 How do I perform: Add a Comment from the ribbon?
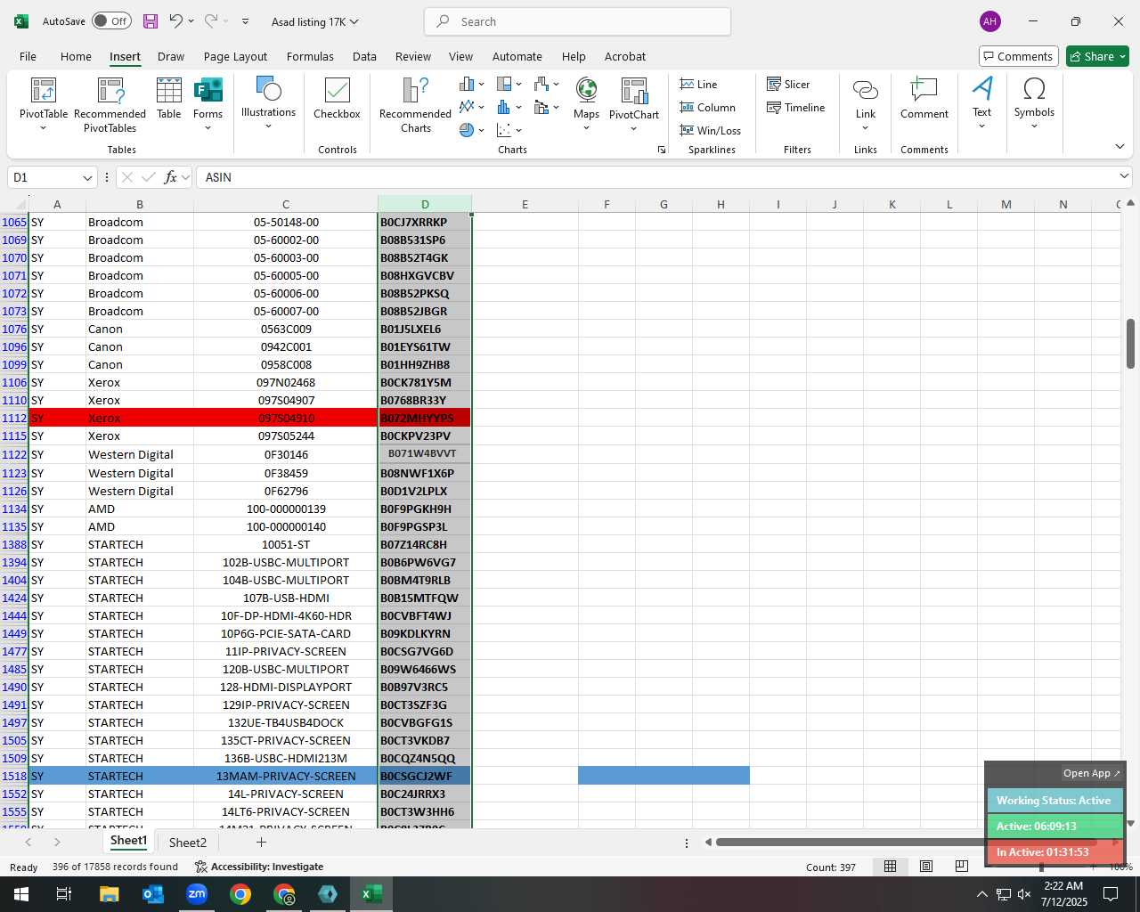click(924, 99)
